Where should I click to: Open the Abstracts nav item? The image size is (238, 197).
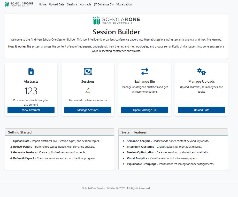pyautogui.click(x=86, y=4)
